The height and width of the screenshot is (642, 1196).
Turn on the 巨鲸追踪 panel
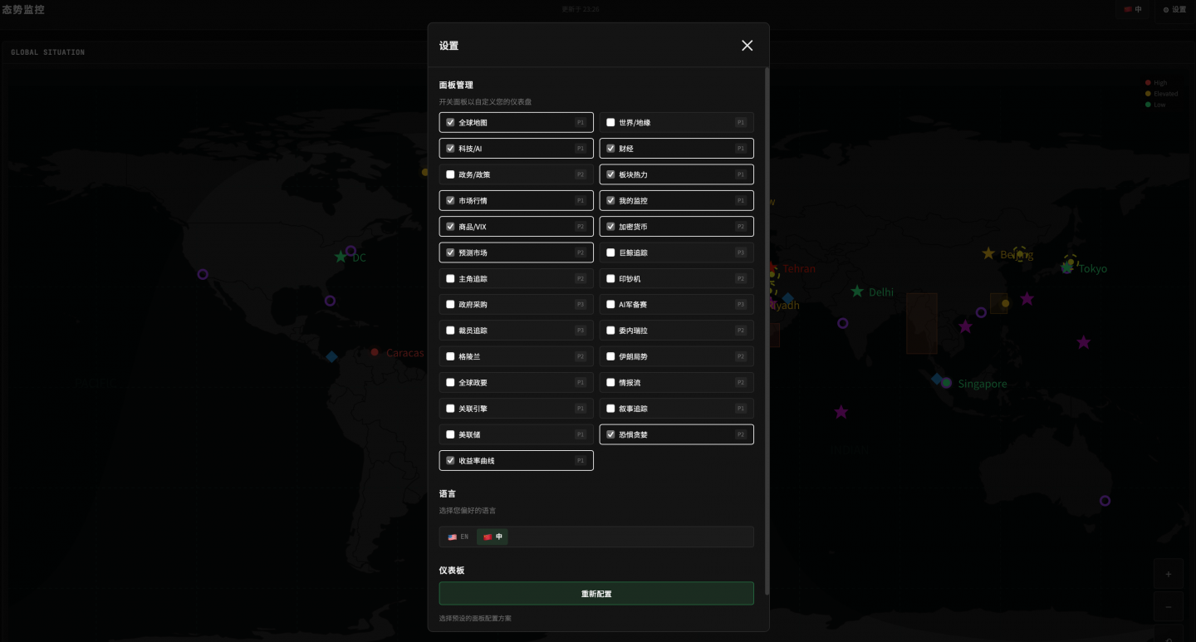[x=610, y=252]
